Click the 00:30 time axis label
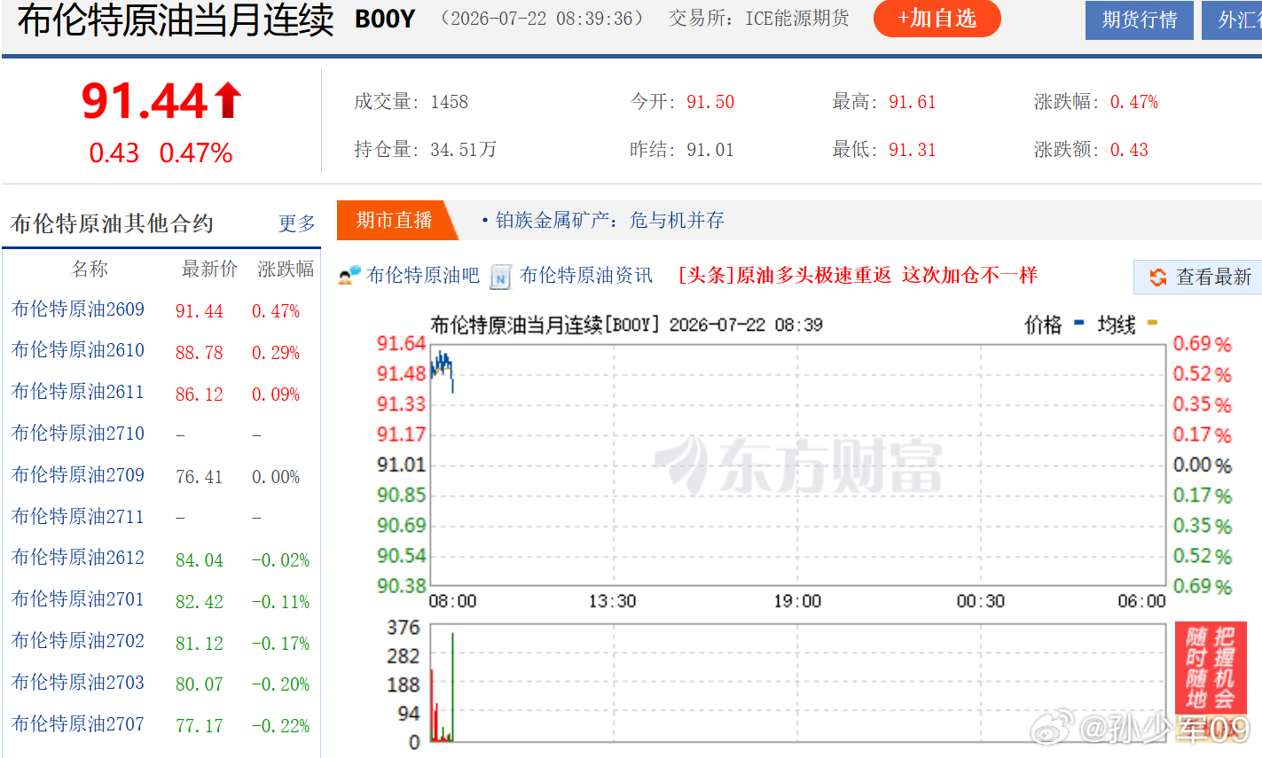Screen dimensions: 1262x758 click(x=981, y=601)
